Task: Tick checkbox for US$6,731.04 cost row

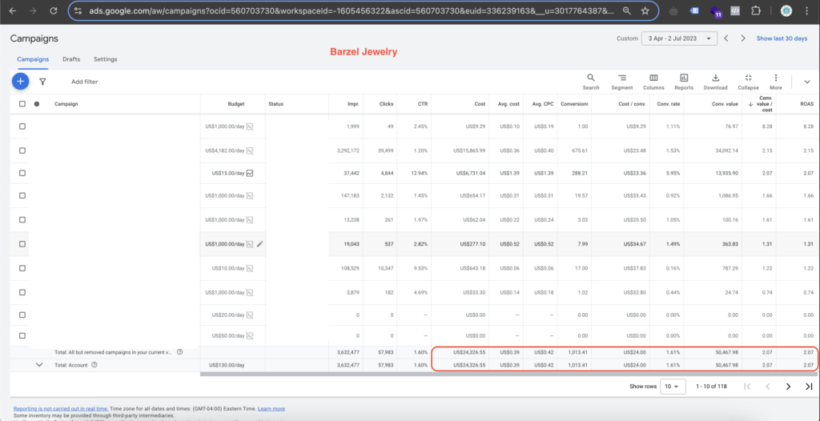Action: coord(22,173)
